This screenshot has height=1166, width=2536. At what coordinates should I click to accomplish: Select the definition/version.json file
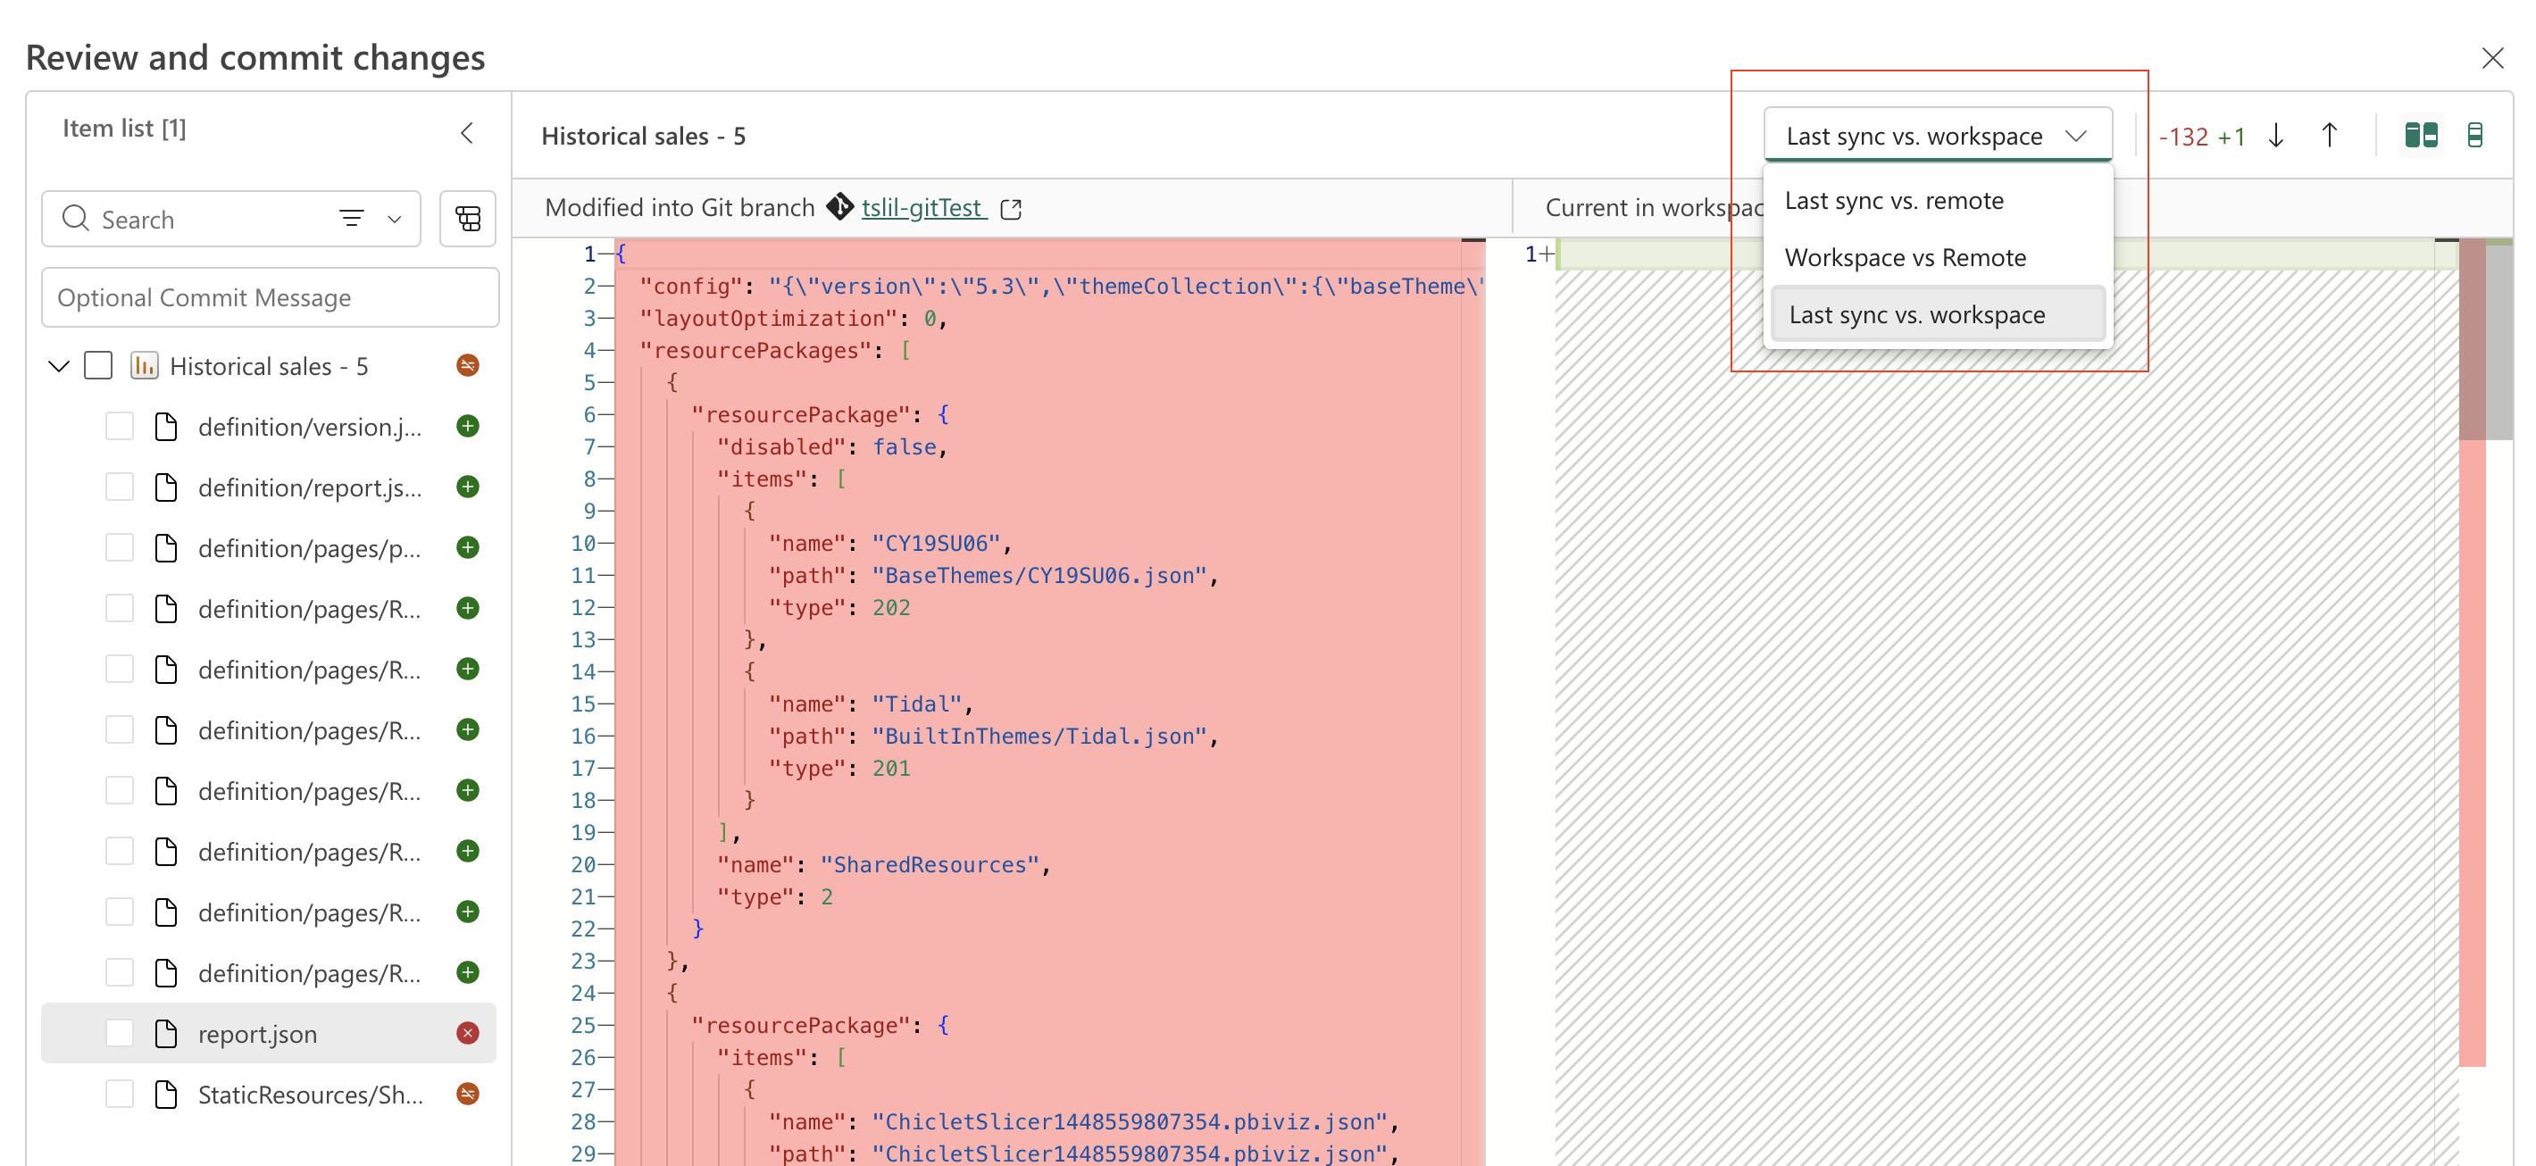coord(309,427)
